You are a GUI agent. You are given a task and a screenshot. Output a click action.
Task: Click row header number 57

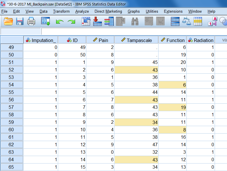click(12, 107)
